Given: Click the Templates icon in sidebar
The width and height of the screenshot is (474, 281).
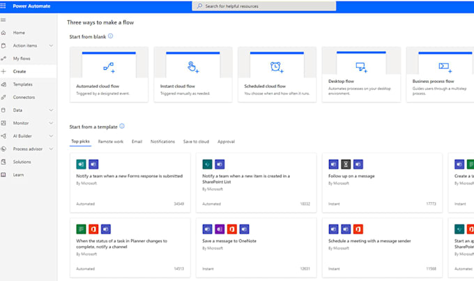Looking at the screenshot, I should coord(3,84).
